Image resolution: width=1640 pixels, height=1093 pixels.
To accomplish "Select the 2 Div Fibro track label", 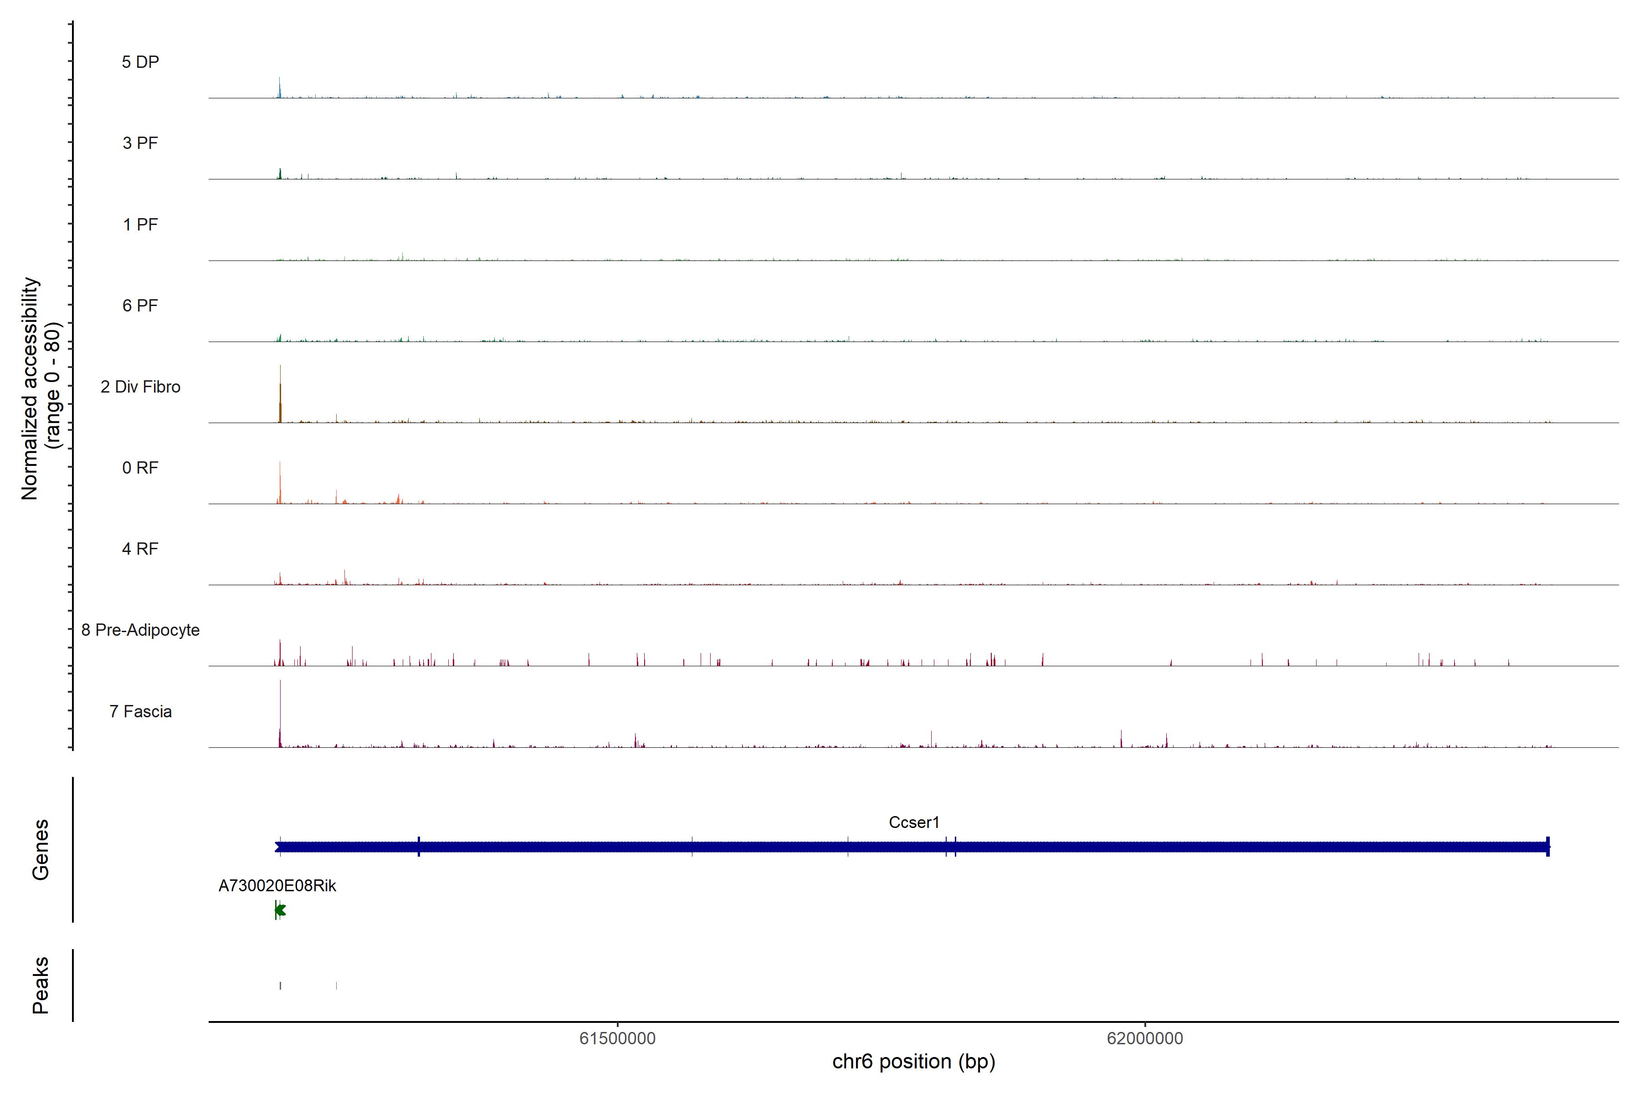I will [x=140, y=387].
